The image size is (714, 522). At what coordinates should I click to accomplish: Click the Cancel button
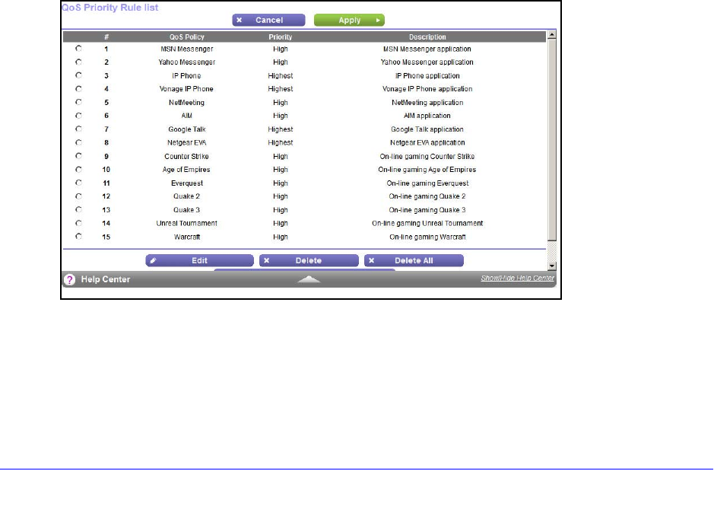[x=268, y=20]
